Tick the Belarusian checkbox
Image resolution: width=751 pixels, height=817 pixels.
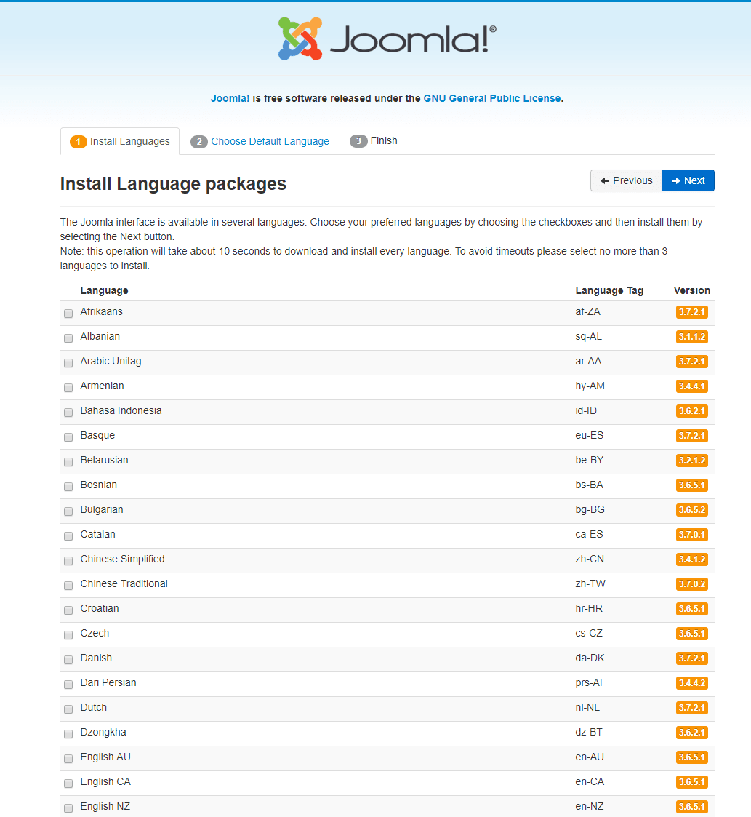click(x=68, y=462)
